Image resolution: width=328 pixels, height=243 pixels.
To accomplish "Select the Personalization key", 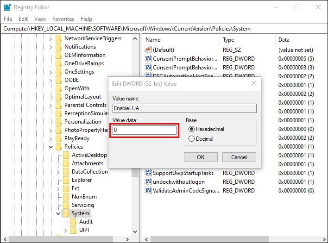I will click(83, 122).
